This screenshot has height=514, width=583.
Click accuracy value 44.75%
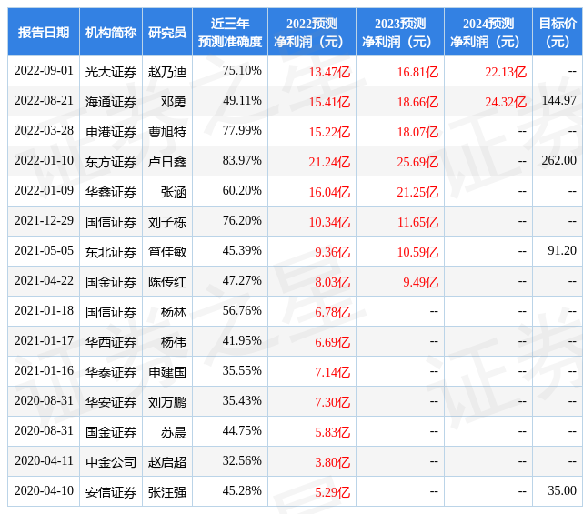coord(242,431)
